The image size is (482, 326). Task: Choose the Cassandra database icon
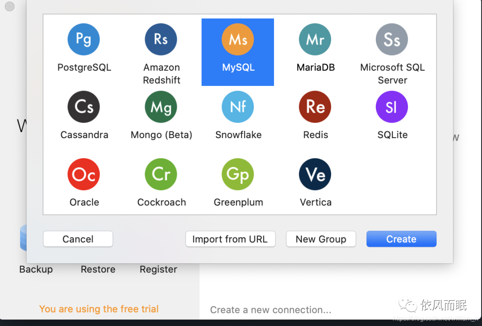(x=83, y=107)
